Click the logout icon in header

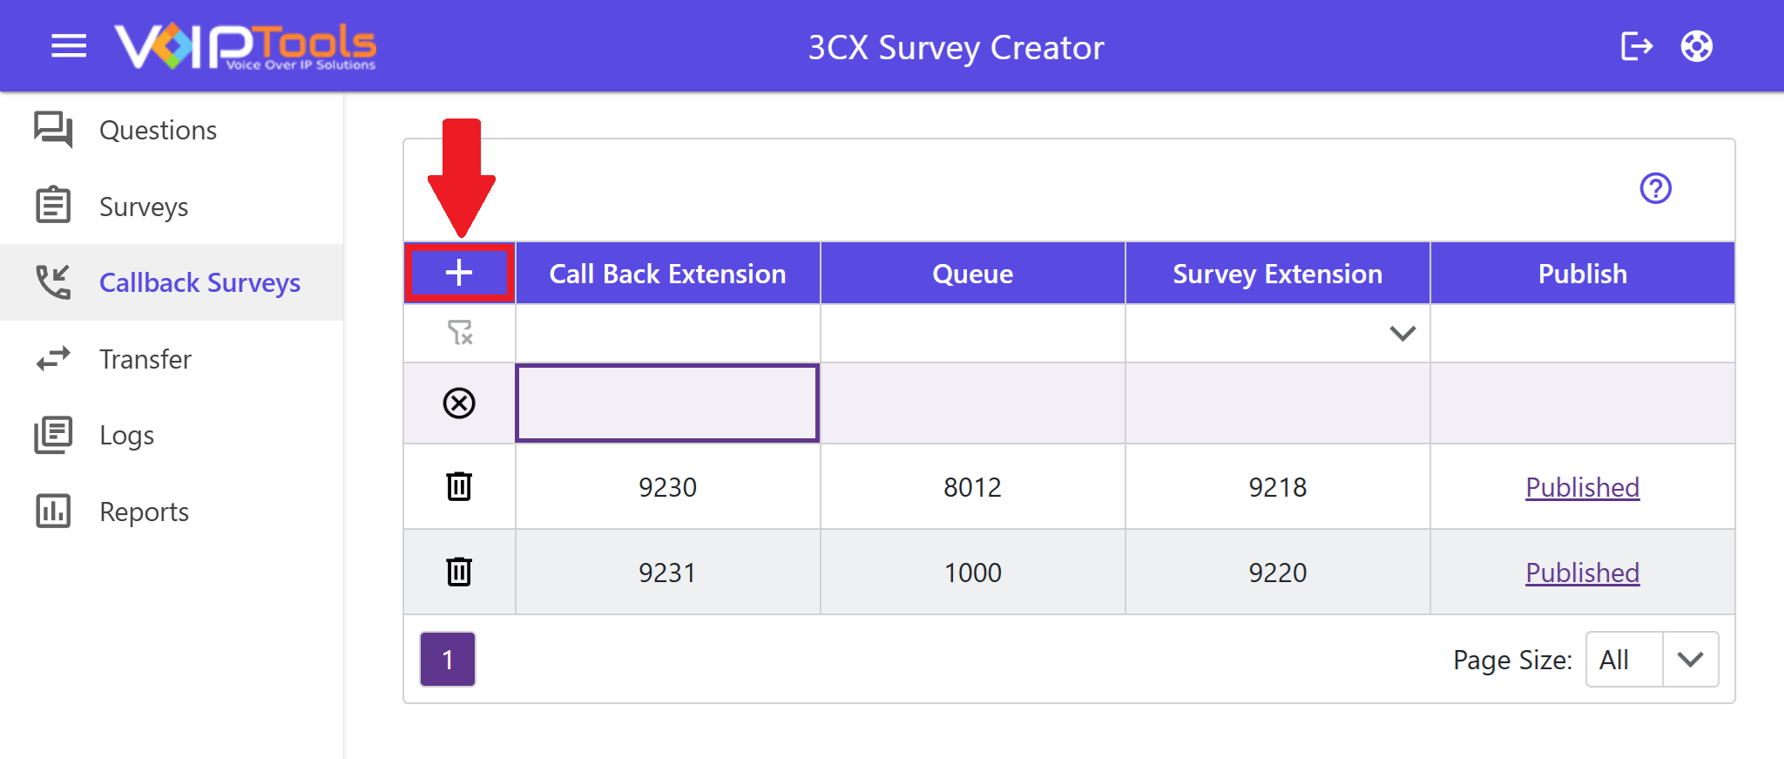click(1637, 46)
